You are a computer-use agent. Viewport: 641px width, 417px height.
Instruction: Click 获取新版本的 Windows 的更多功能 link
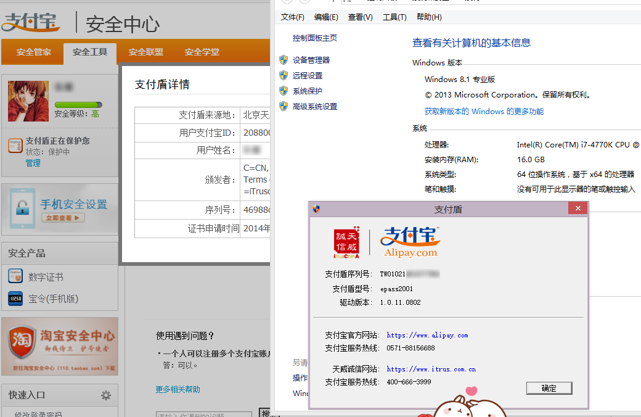click(x=484, y=112)
